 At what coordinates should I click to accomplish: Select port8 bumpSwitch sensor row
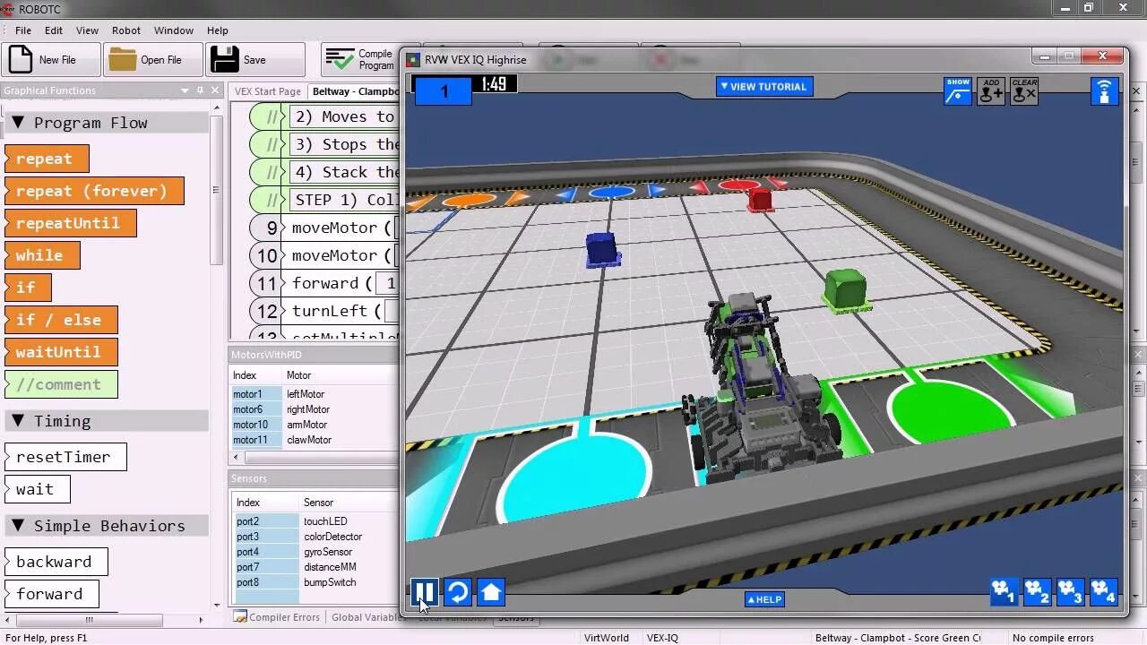(315, 582)
